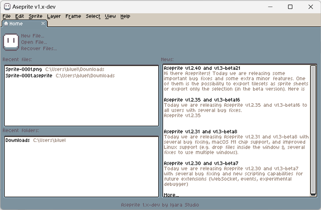This screenshot has height=210, width=321.
Task: Open the Sprite menu
Action: (x=35, y=16)
